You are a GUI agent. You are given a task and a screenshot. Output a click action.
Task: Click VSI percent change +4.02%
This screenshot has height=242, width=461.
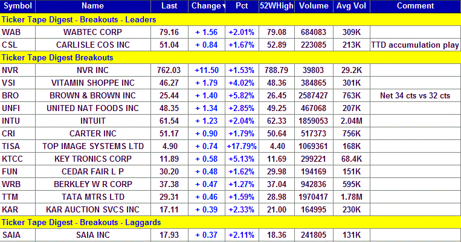tap(242, 83)
